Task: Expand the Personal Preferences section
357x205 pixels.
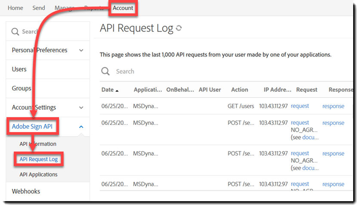Action: click(81, 50)
